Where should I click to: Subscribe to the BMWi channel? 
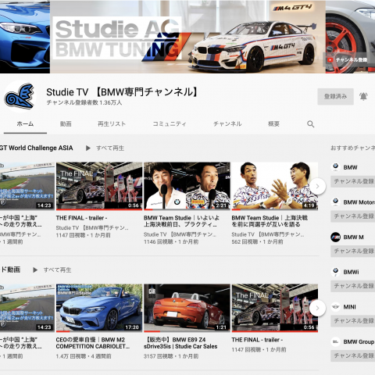coord(353,286)
